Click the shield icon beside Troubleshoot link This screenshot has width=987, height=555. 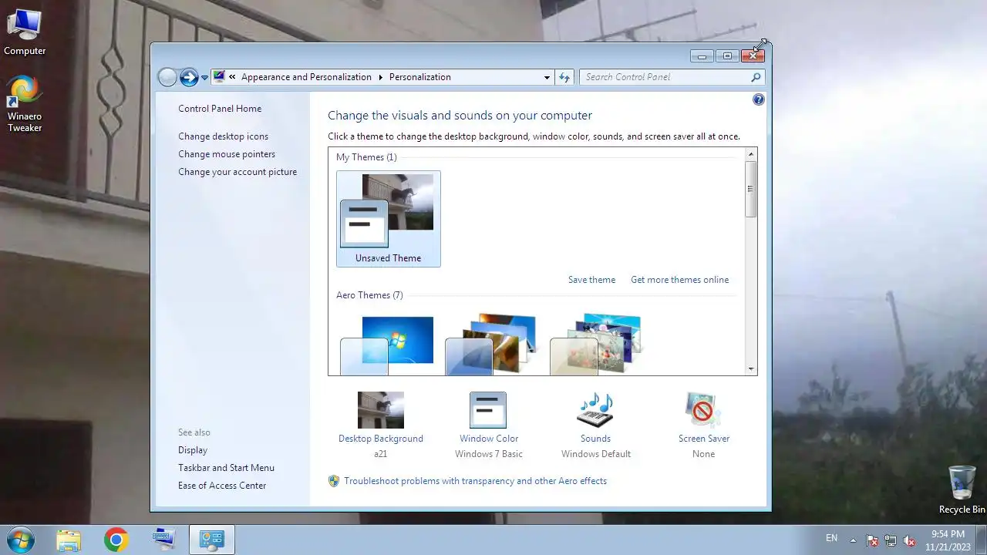click(334, 481)
